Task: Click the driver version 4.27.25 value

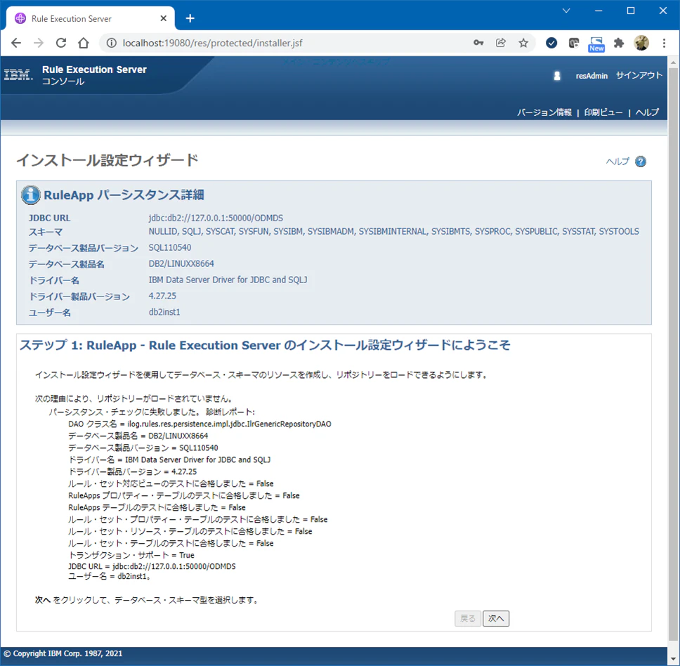Action: pos(162,296)
